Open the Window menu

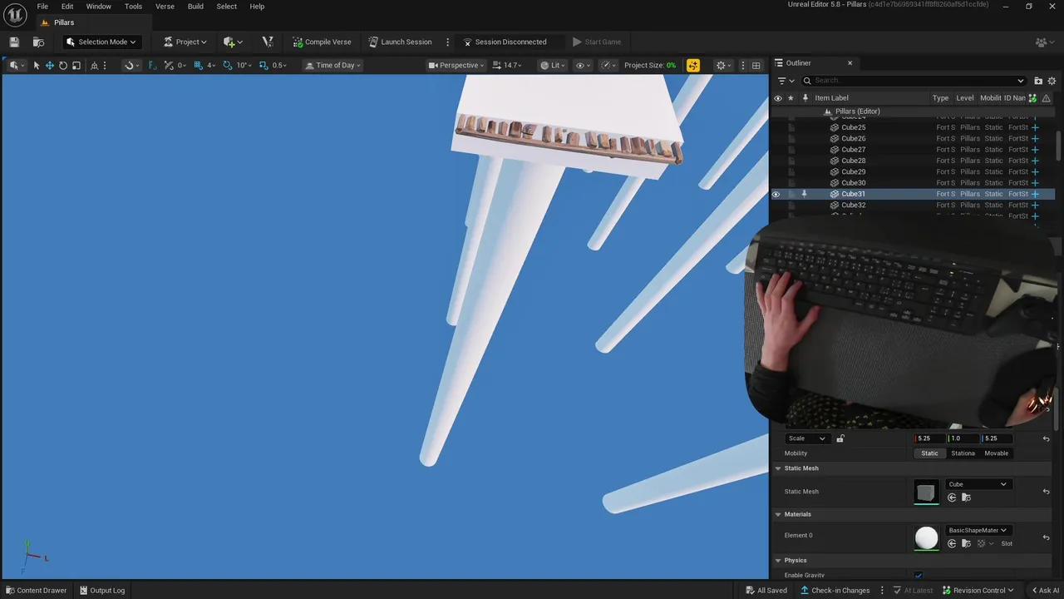(x=98, y=7)
